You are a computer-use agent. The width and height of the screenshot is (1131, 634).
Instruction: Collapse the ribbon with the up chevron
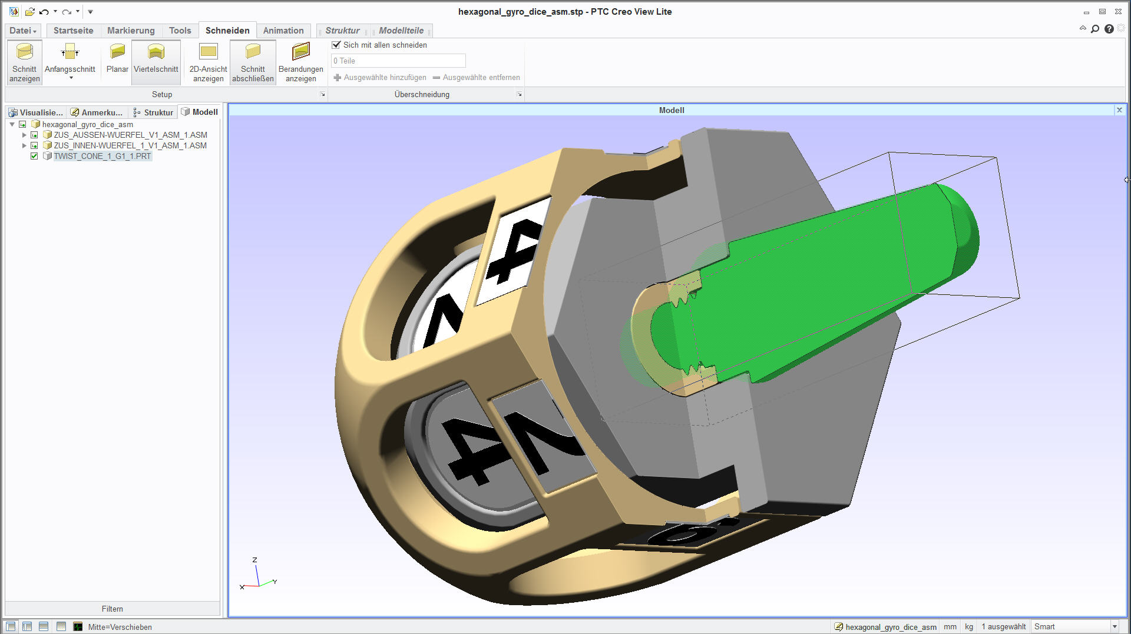click(1083, 28)
